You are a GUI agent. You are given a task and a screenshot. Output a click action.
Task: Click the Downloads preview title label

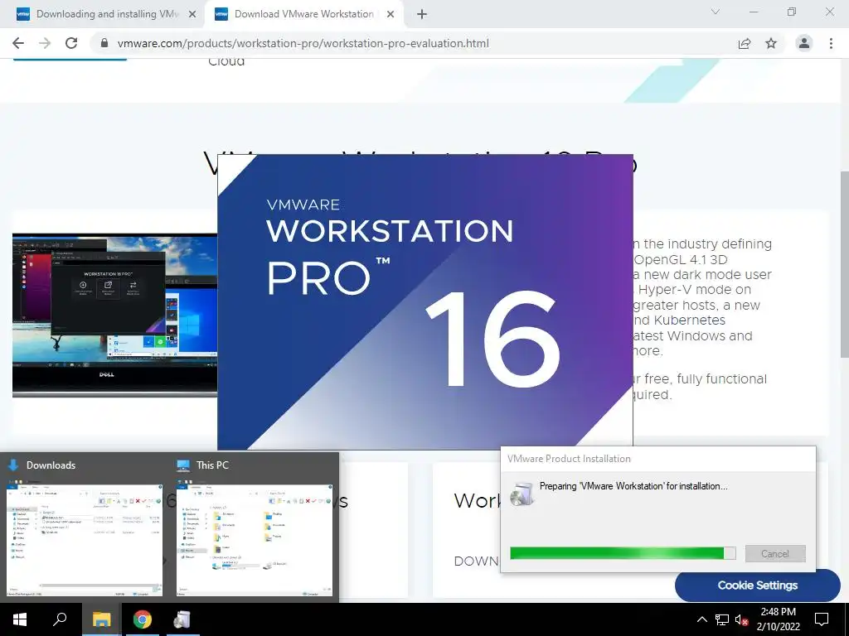(x=51, y=465)
